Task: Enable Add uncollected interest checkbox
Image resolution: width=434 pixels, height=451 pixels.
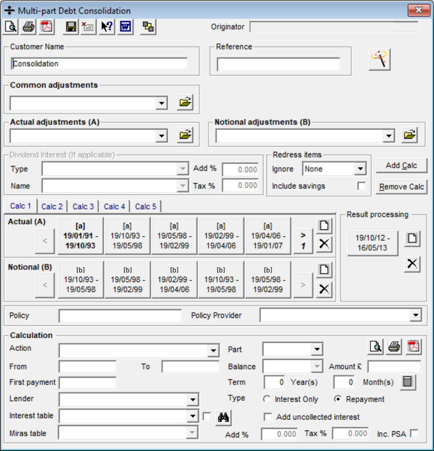Action: pyautogui.click(x=268, y=417)
